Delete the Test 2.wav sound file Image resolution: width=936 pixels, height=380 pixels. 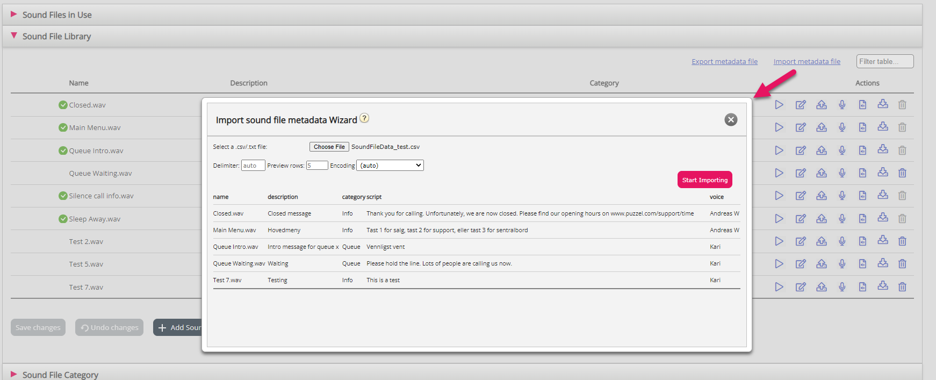click(x=902, y=241)
